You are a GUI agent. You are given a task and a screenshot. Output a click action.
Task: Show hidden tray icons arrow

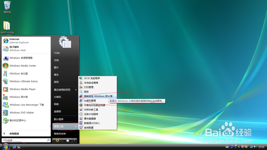click(239, 147)
